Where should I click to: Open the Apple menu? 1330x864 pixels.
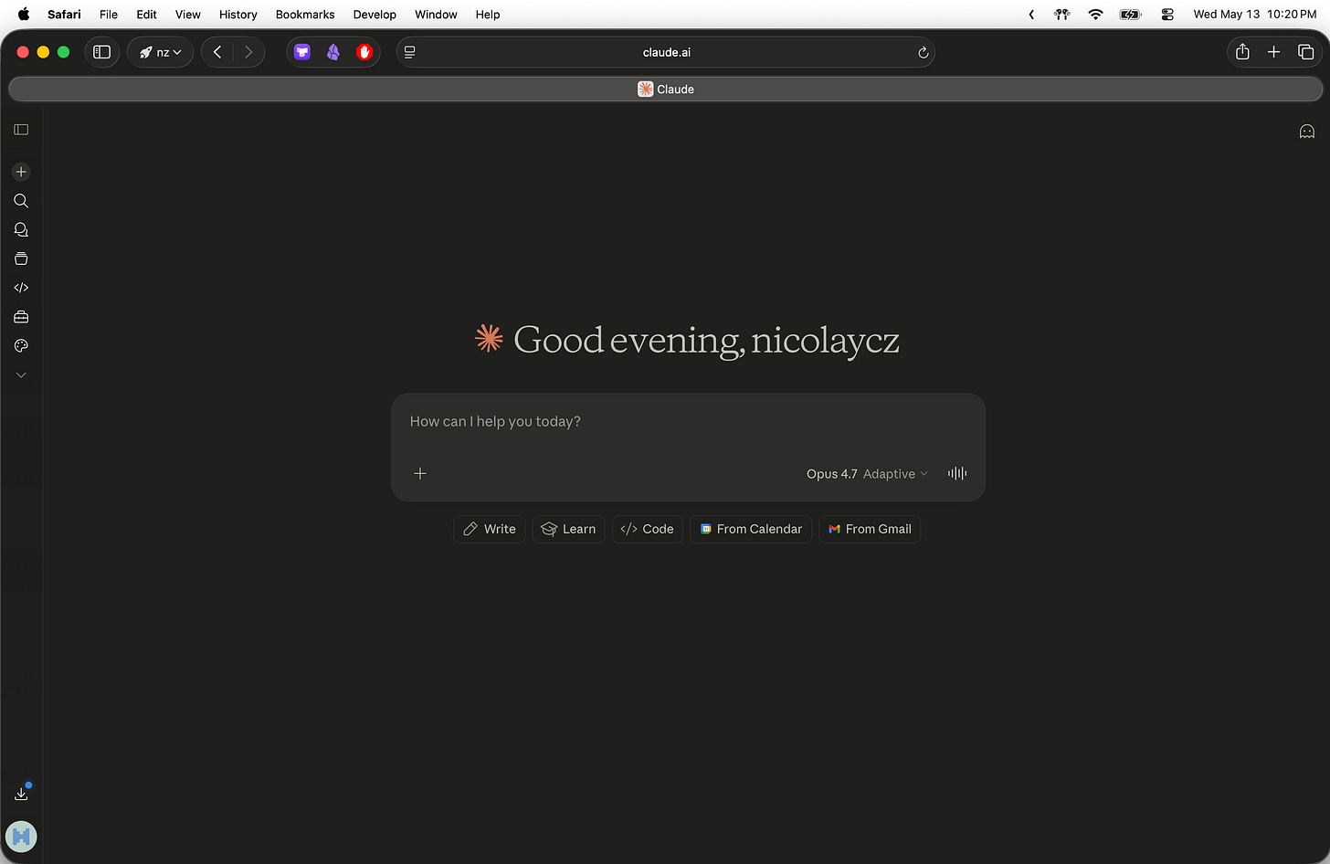click(24, 14)
